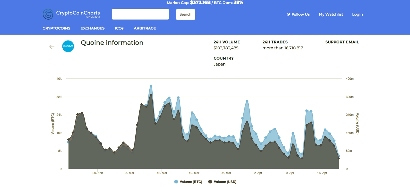410x187 pixels.
Task: Click the 12. Mar x-axis label
Action: pyautogui.click(x=162, y=173)
